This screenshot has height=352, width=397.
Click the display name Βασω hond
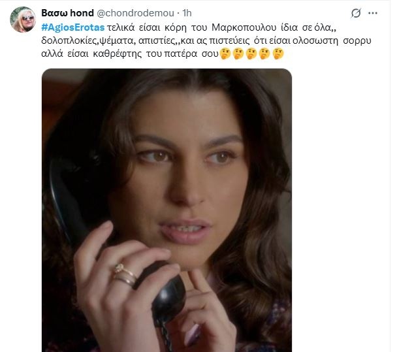67,13
